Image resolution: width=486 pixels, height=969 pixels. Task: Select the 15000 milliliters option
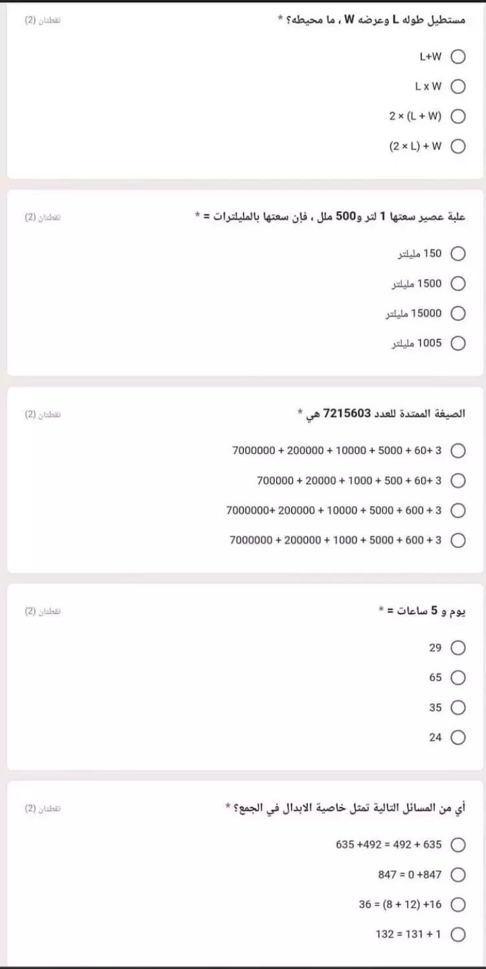coord(457,314)
